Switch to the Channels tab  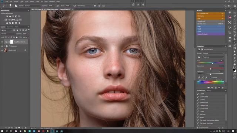point(10,27)
